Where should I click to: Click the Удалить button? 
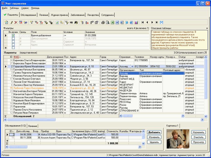154,142
